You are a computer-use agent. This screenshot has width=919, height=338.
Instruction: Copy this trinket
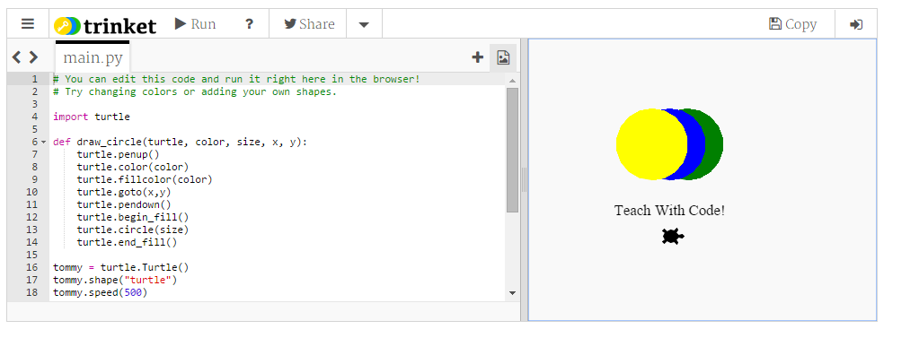[792, 24]
